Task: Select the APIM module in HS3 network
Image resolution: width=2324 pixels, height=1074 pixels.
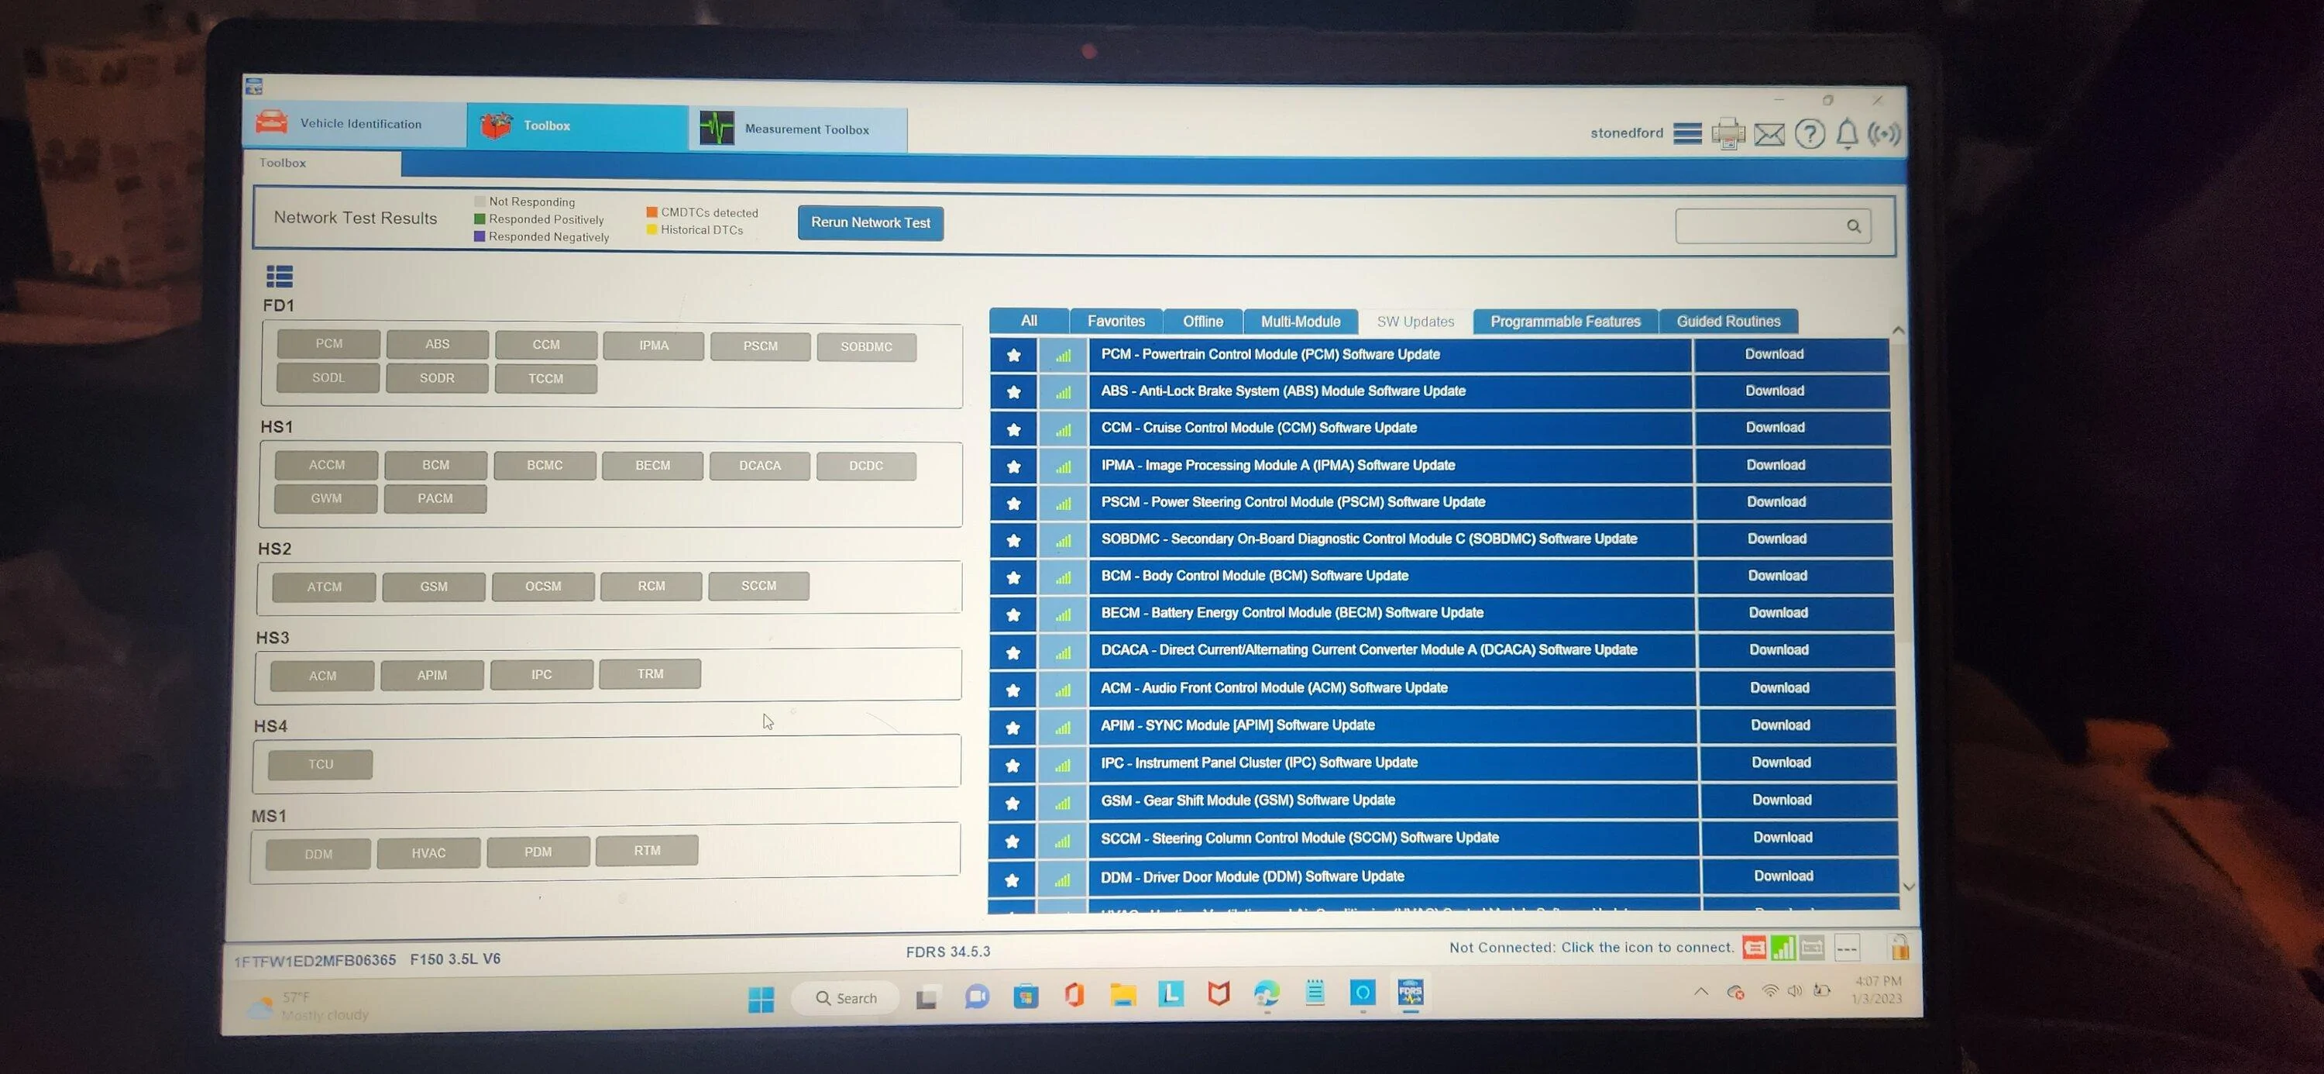Action: [432, 675]
